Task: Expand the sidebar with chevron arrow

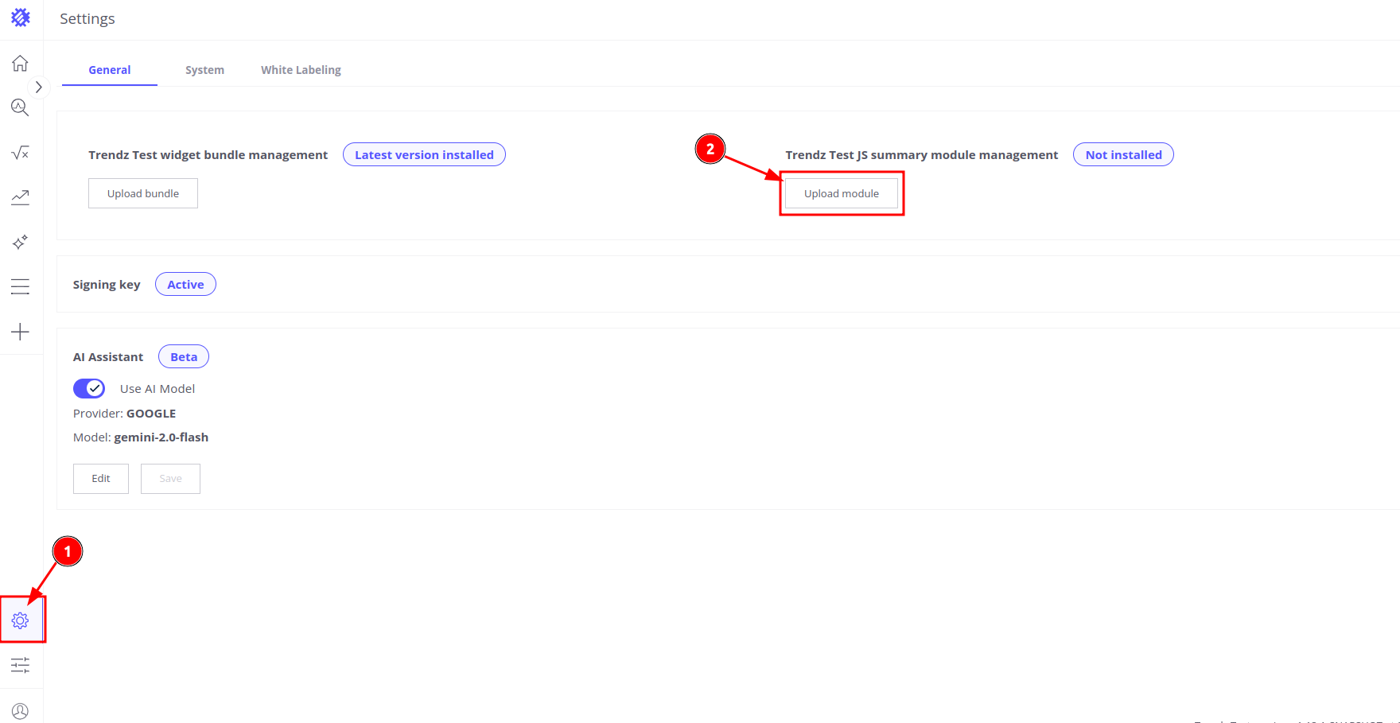Action: [38, 87]
